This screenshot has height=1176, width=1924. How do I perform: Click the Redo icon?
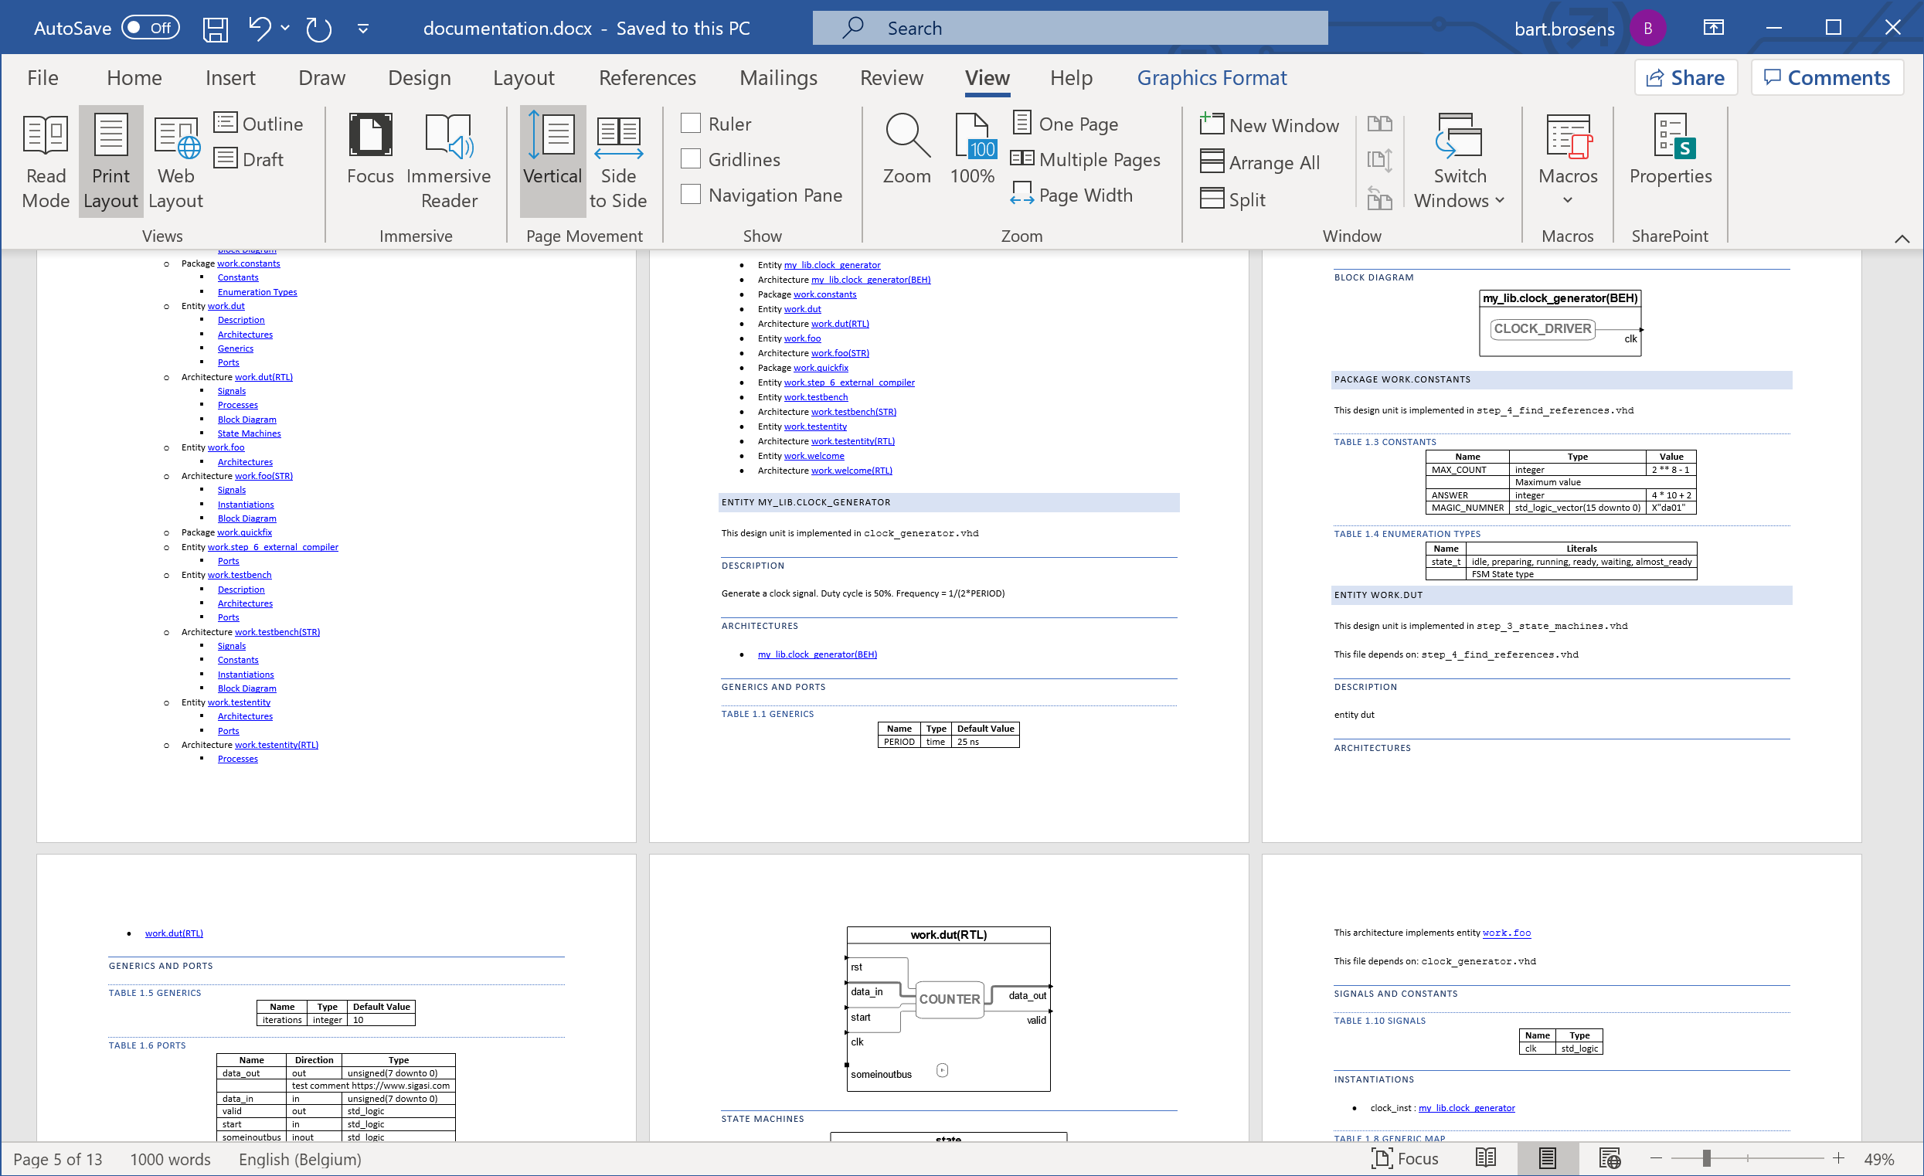[318, 29]
